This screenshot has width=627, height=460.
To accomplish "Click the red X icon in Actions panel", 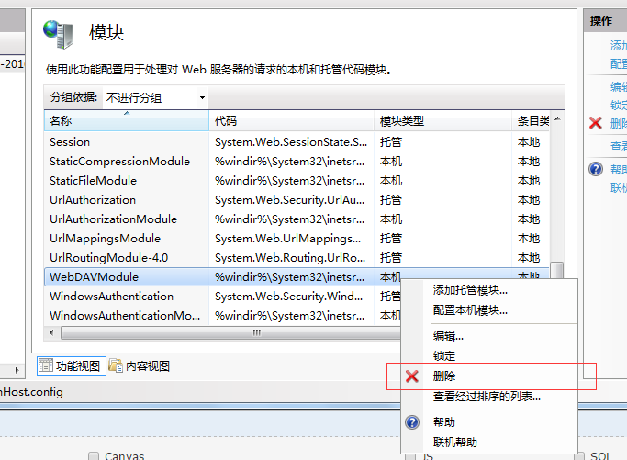I will tap(596, 123).
